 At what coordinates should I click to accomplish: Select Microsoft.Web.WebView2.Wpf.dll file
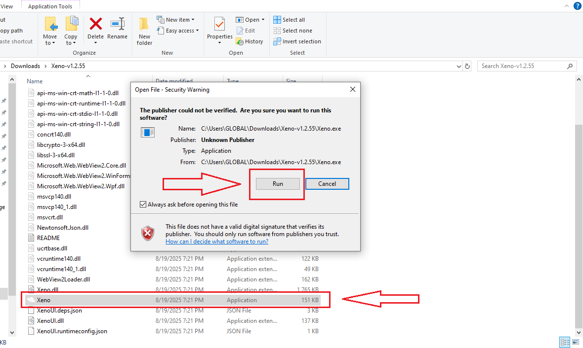81,186
